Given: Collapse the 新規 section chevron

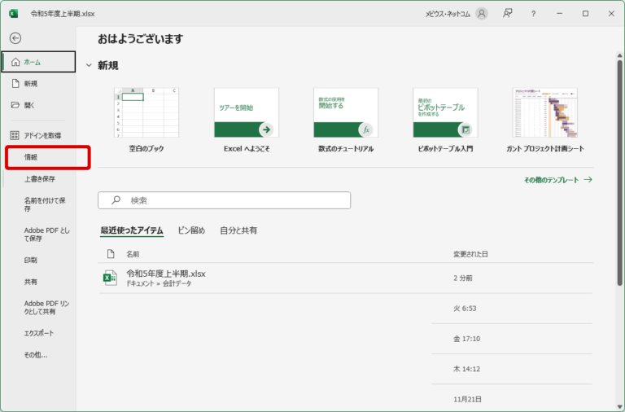Looking at the screenshot, I should 89,65.
